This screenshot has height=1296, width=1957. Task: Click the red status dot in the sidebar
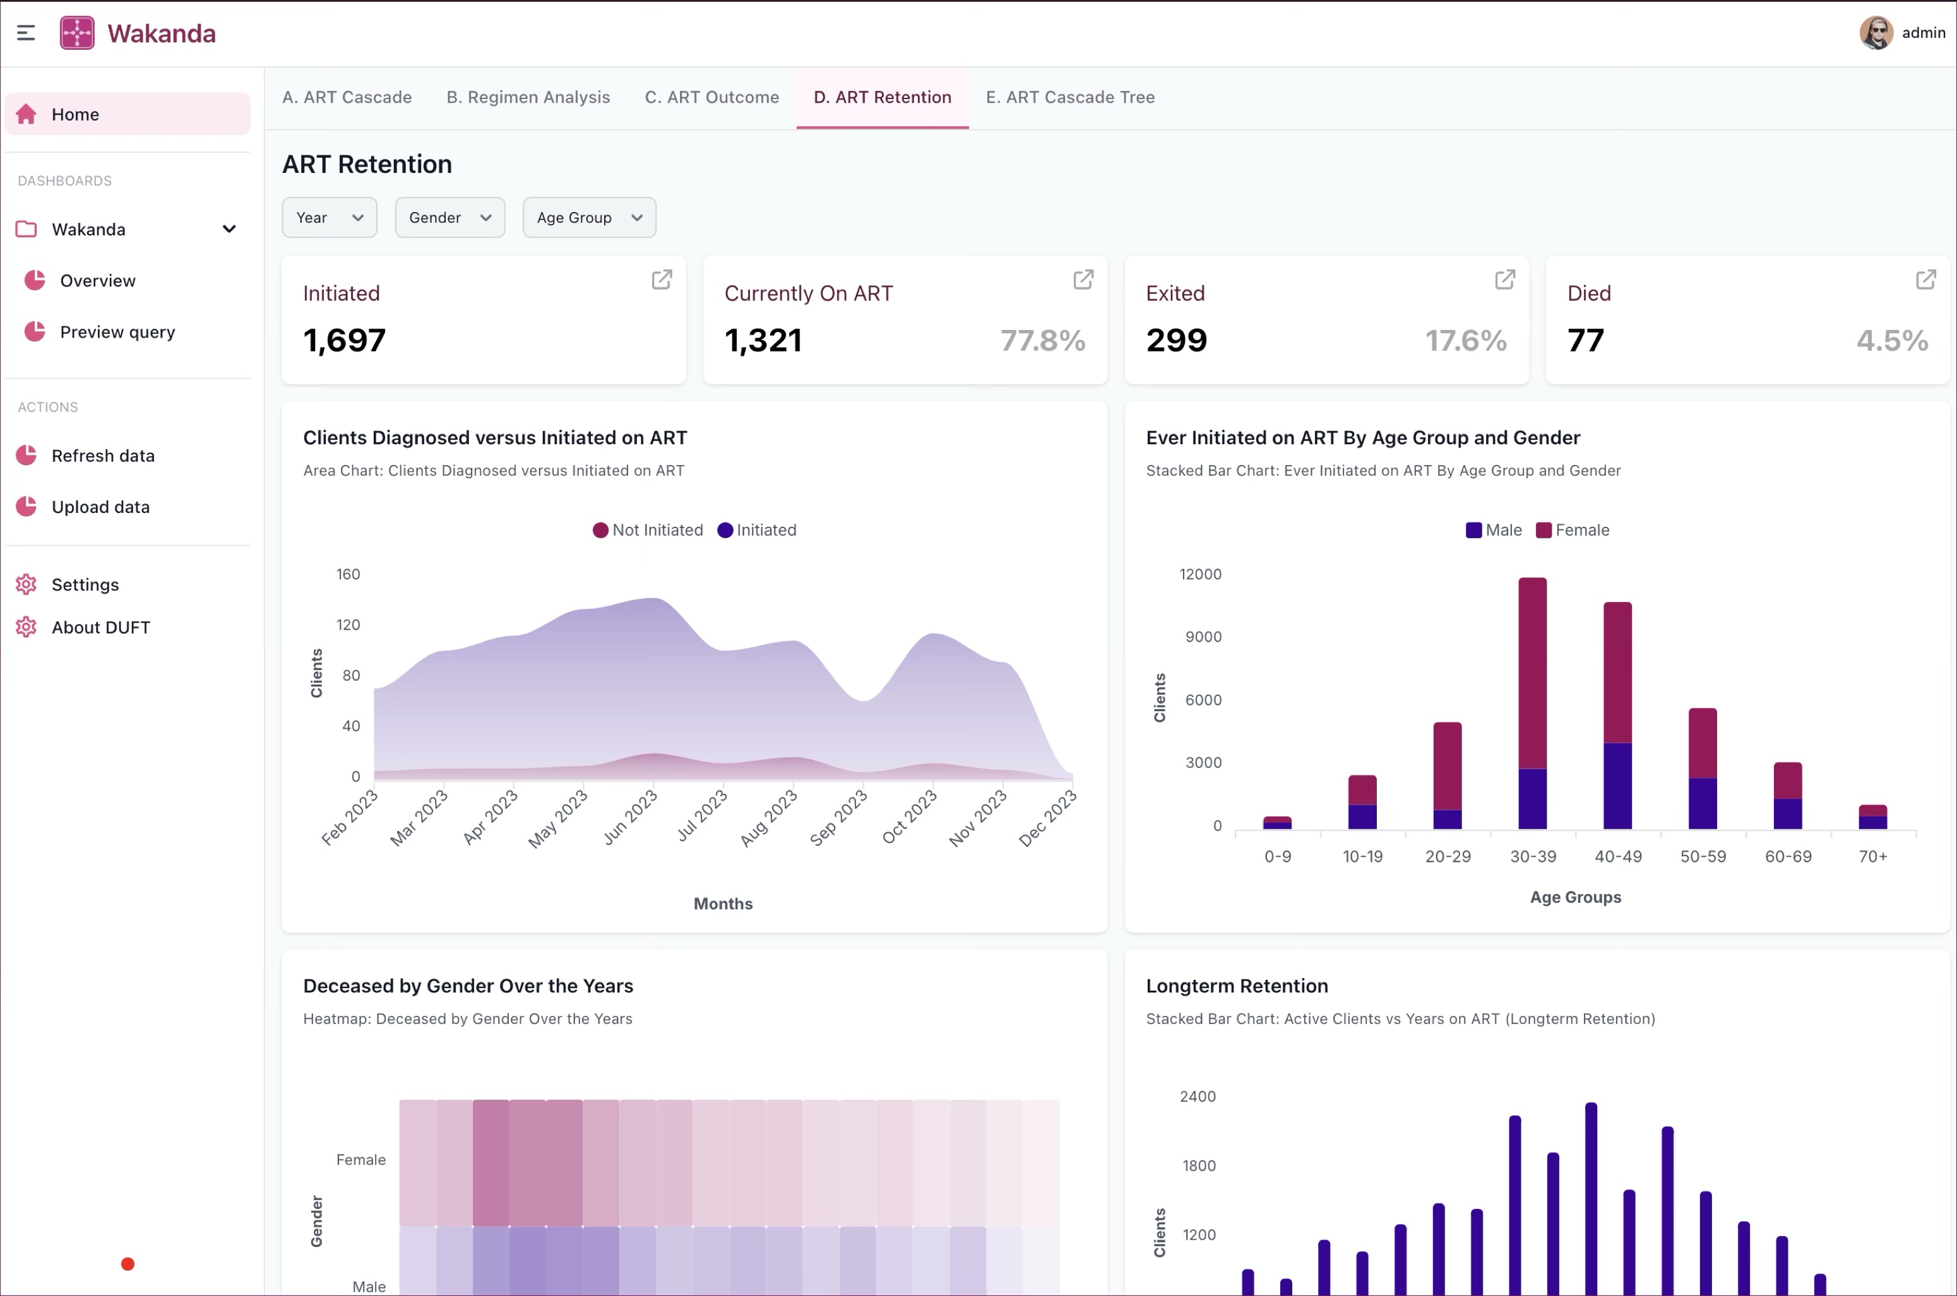[x=128, y=1264]
